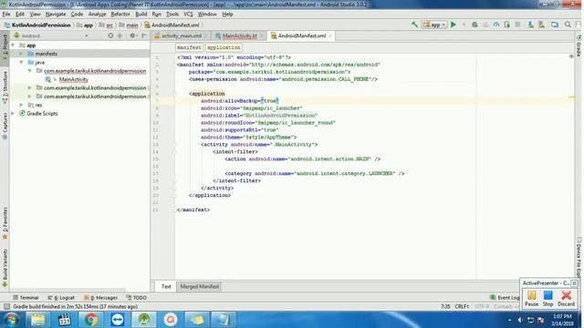584x328 pixels.
Task: Click the main folder in navigation bar
Action: (x=129, y=26)
